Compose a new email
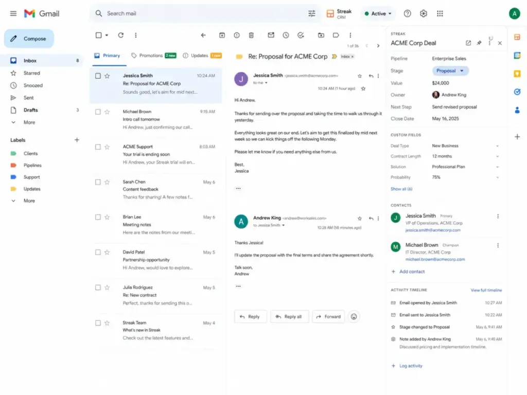 (x=29, y=39)
